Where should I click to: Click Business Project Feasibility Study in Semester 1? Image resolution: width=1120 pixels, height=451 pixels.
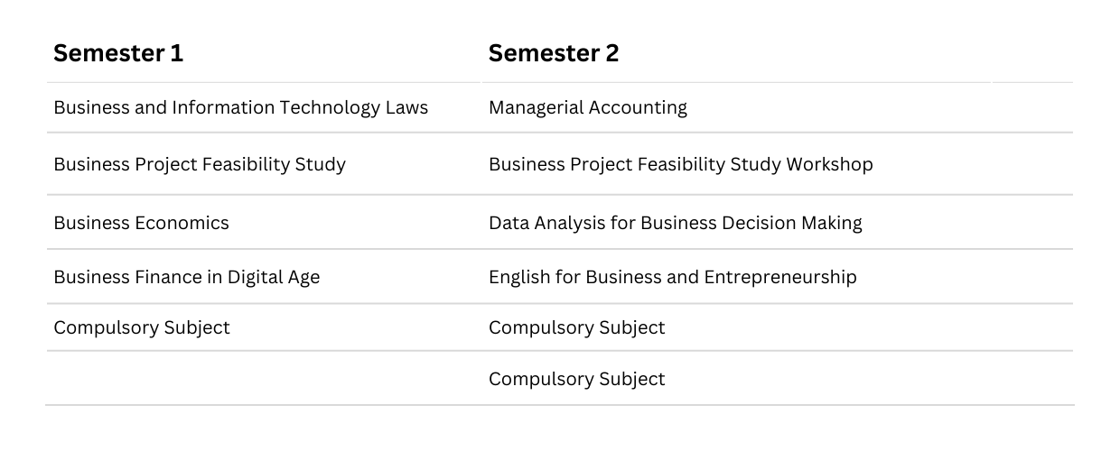click(200, 165)
